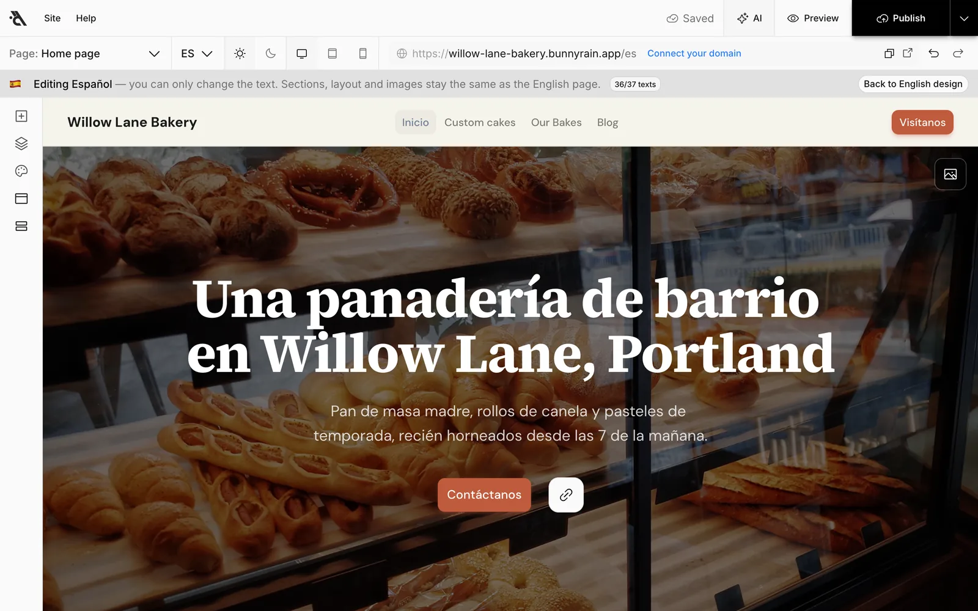Switch to dark mode moon toggle
This screenshot has width=978, height=611.
click(271, 53)
